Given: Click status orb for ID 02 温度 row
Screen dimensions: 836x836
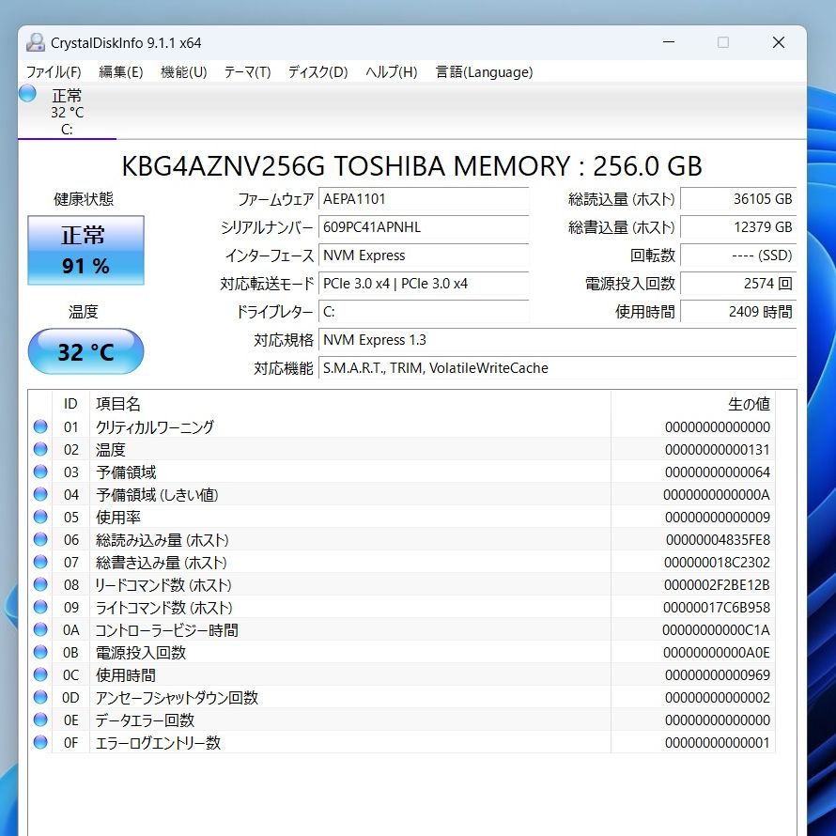Looking at the screenshot, I should point(40,449).
